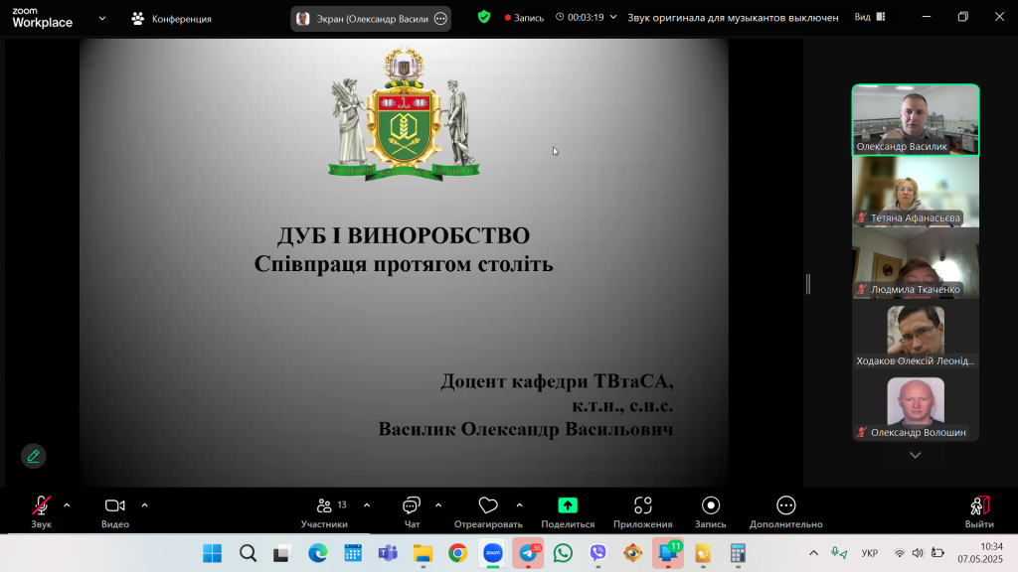Open Windows Start menu
This screenshot has height=572, width=1018.
tap(213, 553)
